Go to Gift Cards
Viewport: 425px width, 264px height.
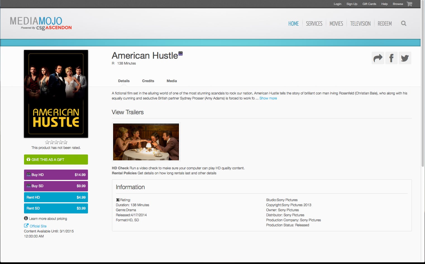coord(369,4)
